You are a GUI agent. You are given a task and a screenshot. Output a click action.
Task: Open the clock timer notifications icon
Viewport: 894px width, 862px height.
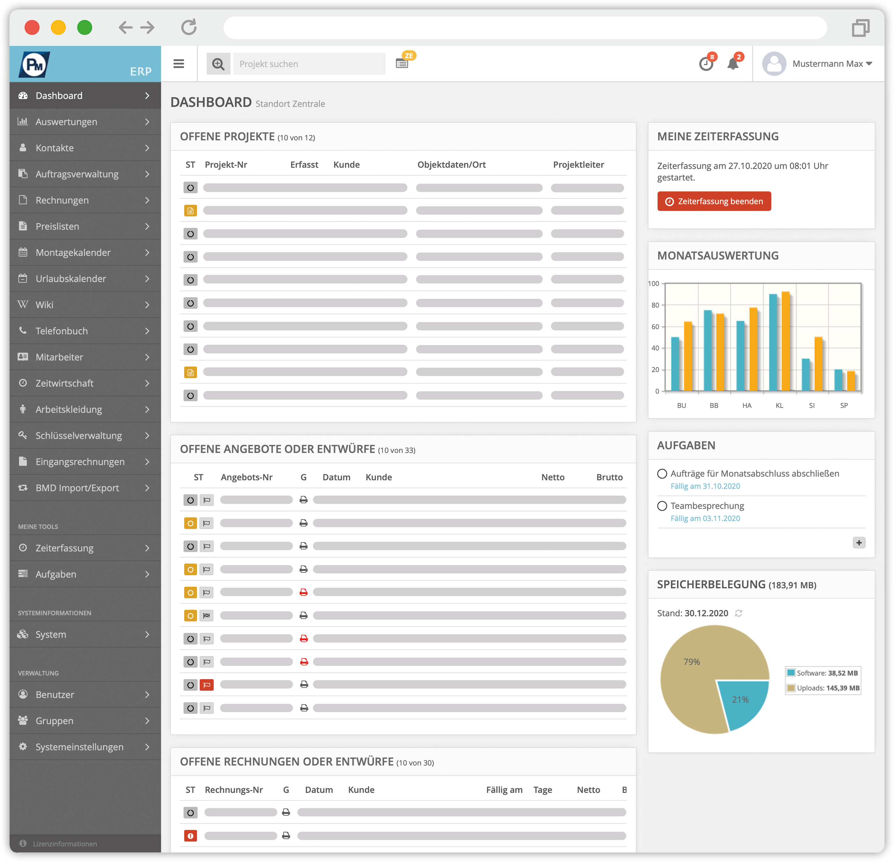pyautogui.click(x=706, y=64)
